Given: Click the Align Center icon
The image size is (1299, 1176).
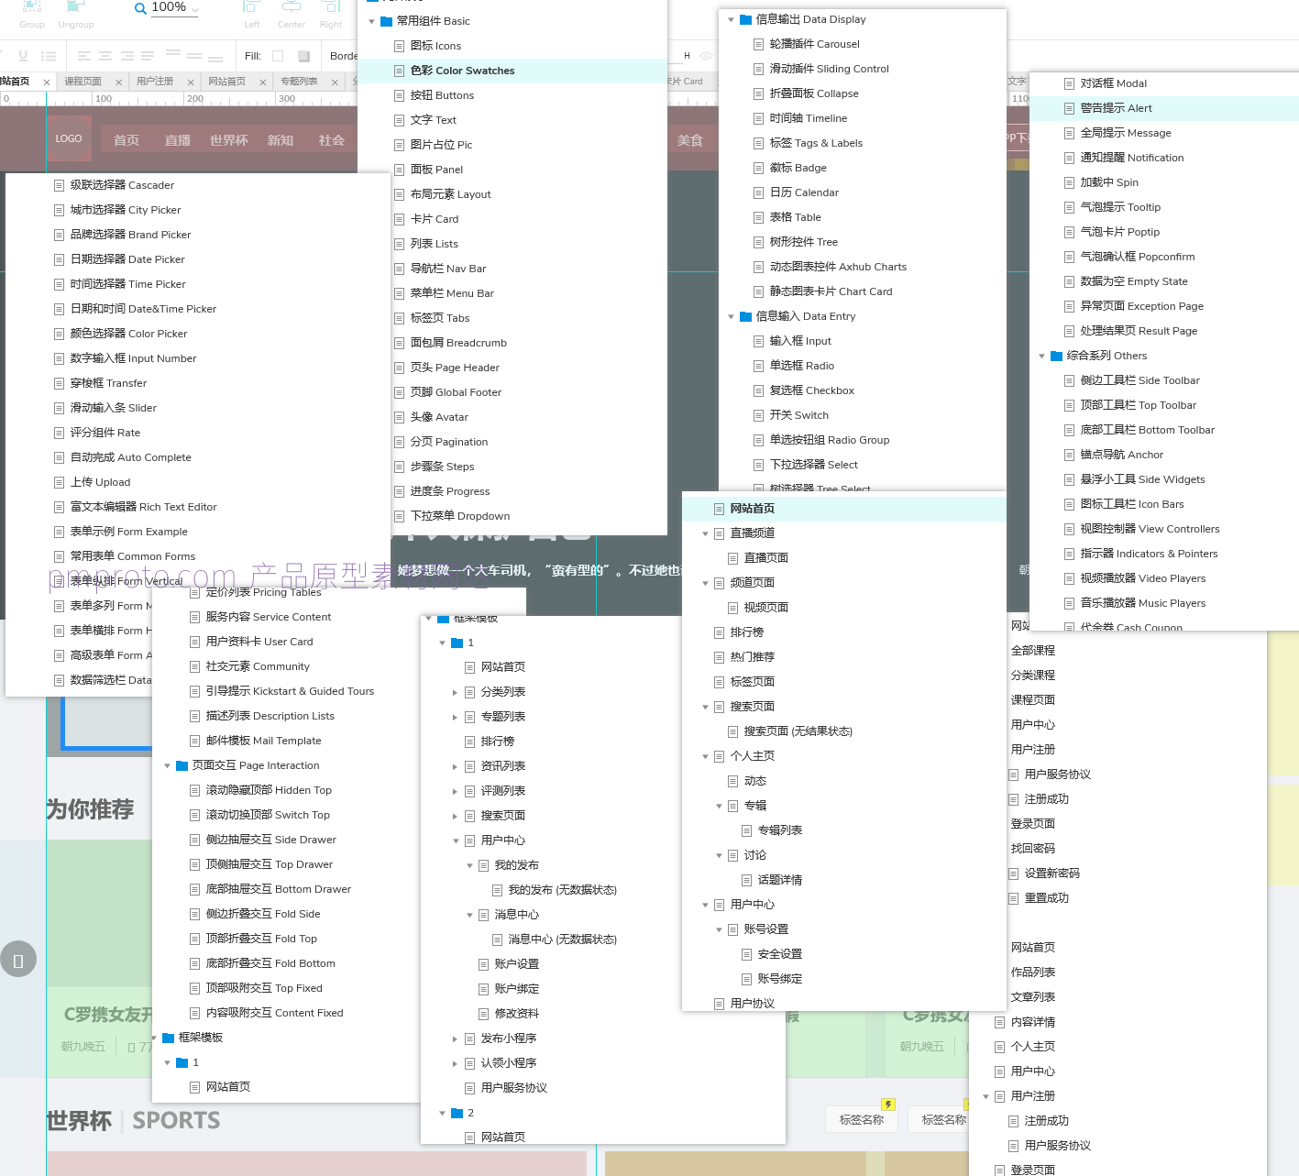Looking at the screenshot, I should [291, 8].
